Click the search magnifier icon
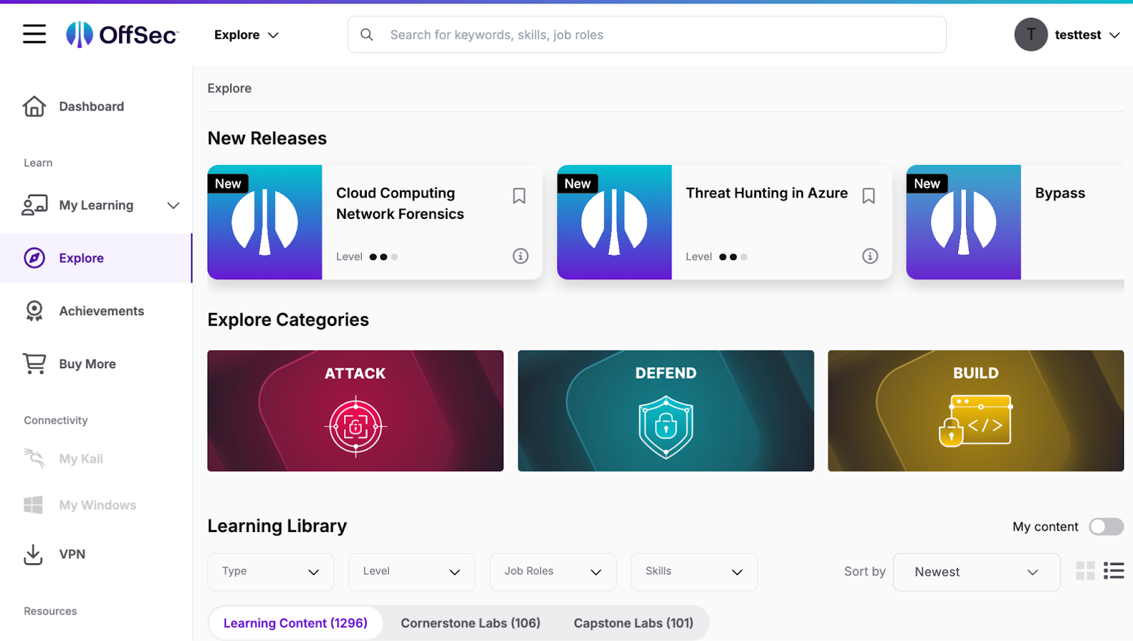 [367, 35]
